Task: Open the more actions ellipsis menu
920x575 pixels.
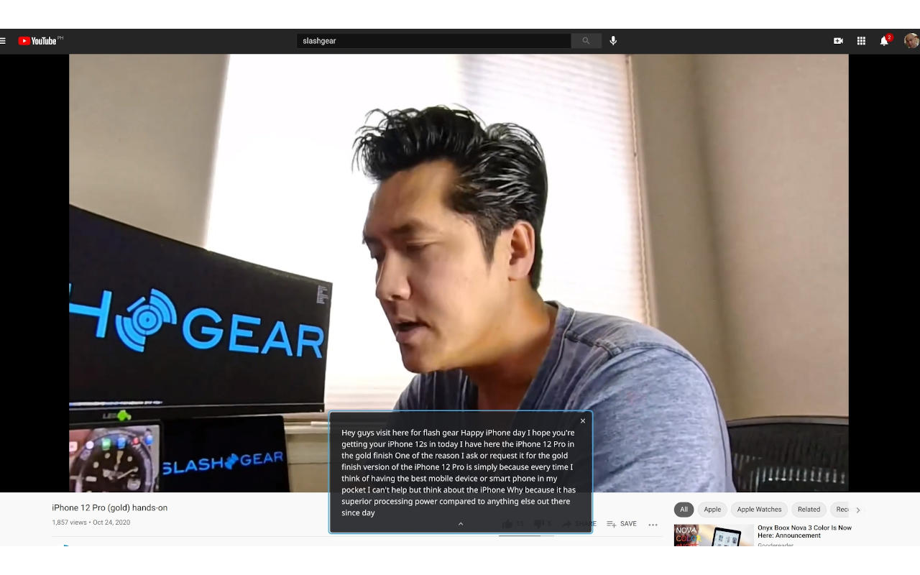Action: click(653, 524)
